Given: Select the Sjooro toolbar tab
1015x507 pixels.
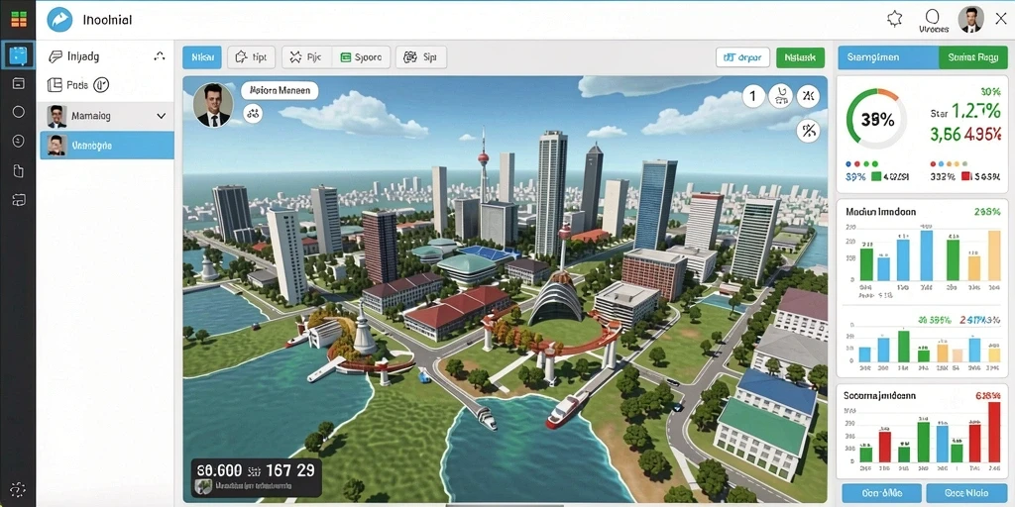Looking at the screenshot, I should [361, 57].
